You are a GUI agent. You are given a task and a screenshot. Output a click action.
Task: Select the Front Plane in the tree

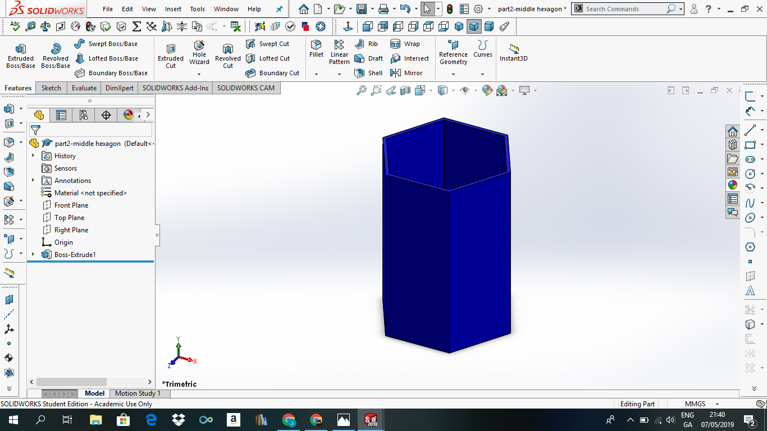pyautogui.click(x=71, y=205)
